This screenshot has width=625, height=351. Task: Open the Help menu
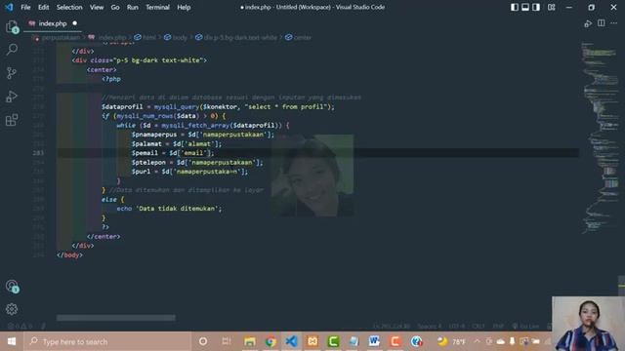pyautogui.click(x=184, y=7)
